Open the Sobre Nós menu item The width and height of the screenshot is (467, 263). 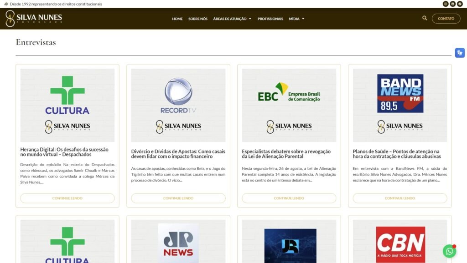pos(198,19)
